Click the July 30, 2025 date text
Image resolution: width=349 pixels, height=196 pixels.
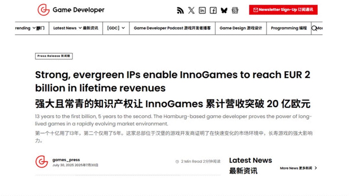click(75, 165)
